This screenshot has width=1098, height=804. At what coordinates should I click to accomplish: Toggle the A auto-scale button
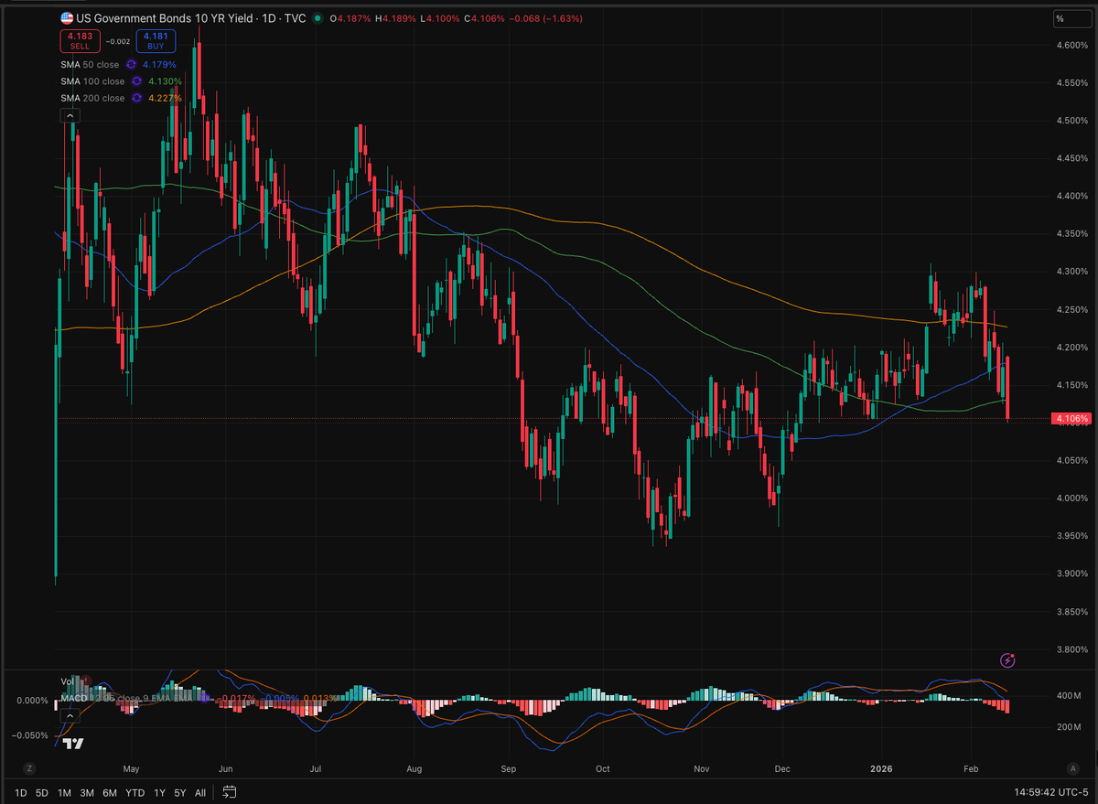1072,767
